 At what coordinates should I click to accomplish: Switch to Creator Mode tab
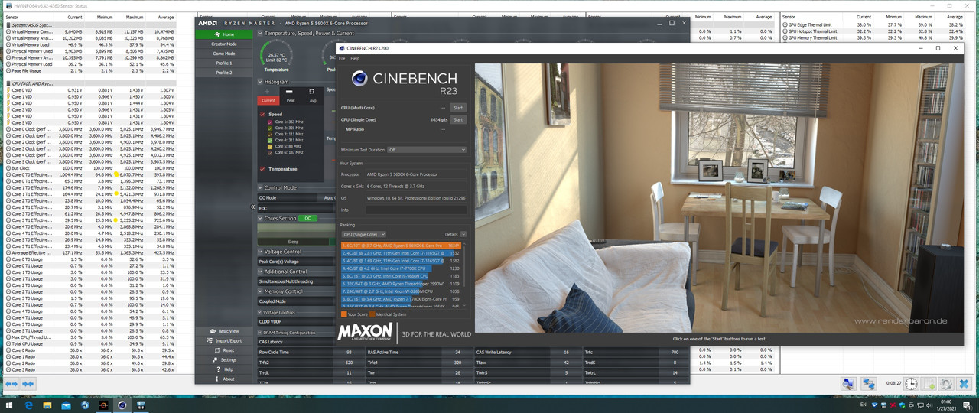tap(224, 44)
